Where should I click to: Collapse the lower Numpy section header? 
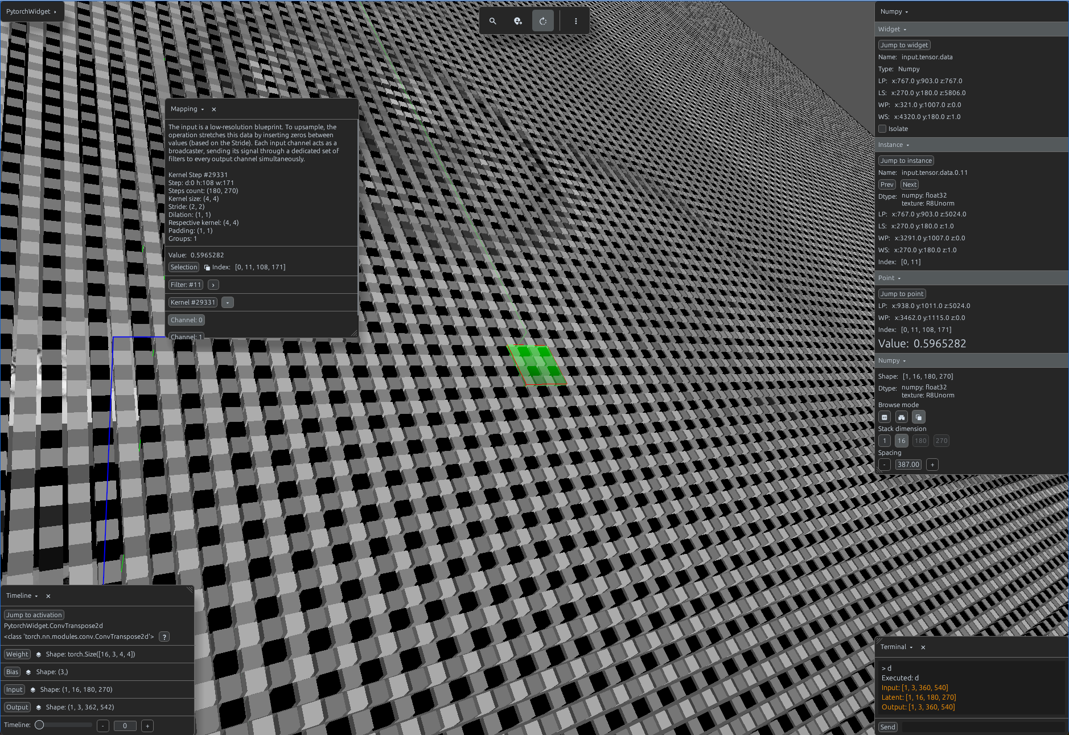[893, 361]
